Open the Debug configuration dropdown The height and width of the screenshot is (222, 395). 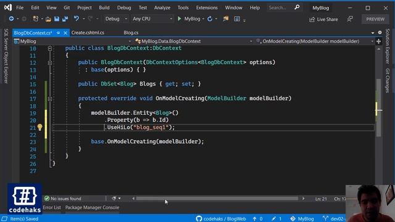(116, 18)
